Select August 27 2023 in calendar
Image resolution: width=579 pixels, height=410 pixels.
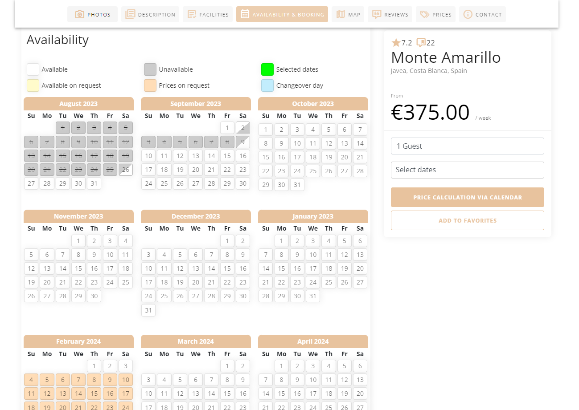[x=31, y=183]
